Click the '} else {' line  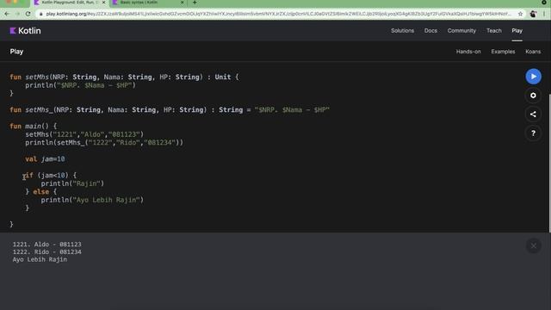40,191
